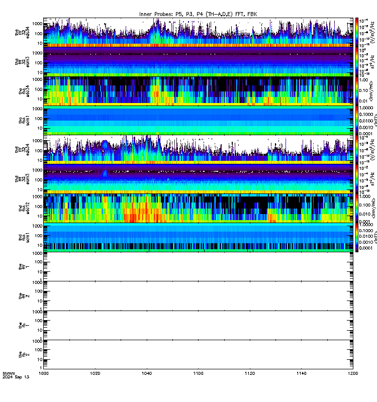Click the '1120' time axis label

coord(250,373)
